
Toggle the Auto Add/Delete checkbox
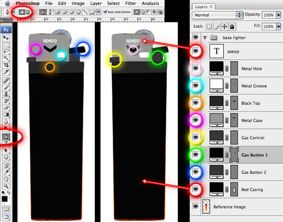click(106, 12)
